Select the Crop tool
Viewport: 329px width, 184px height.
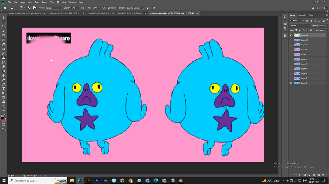coord(3,35)
